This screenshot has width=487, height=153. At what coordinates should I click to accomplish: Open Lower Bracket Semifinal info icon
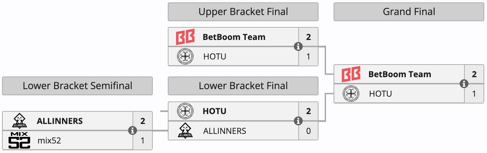coord(133,130)
